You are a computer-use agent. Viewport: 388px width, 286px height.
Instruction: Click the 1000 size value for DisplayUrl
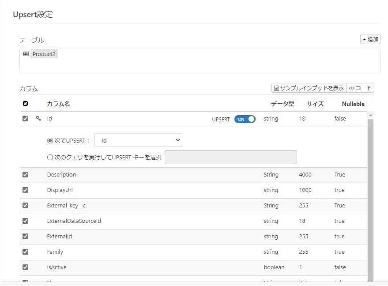(305, 190)
